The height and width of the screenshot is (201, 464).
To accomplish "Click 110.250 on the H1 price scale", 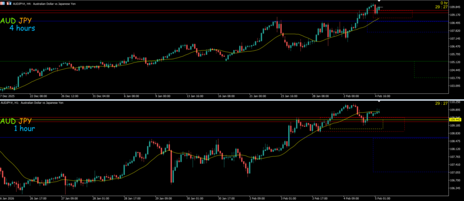I will point(455,103).
